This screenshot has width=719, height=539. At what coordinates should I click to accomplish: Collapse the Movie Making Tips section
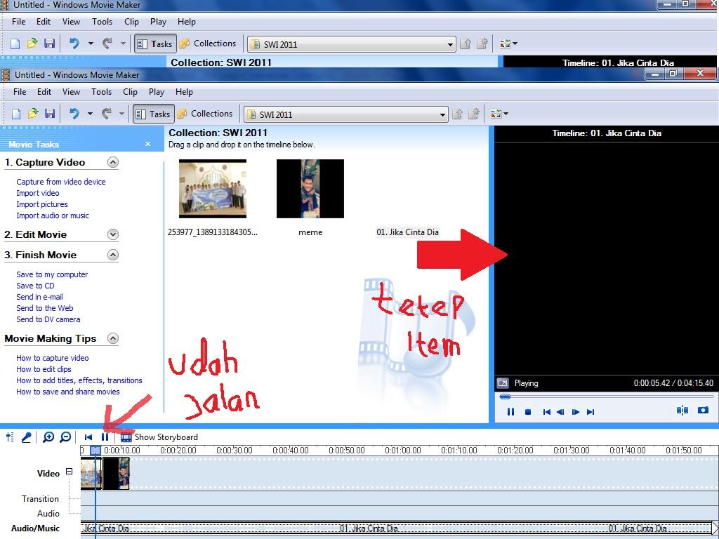(x=113, y=338)
